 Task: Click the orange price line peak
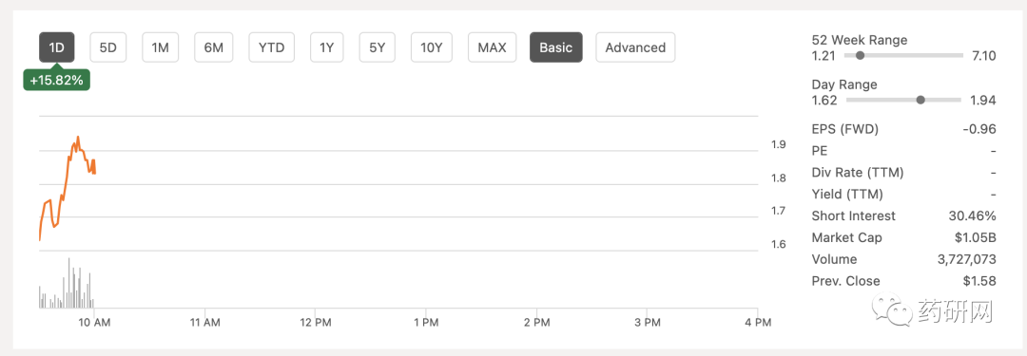point(78,138)
